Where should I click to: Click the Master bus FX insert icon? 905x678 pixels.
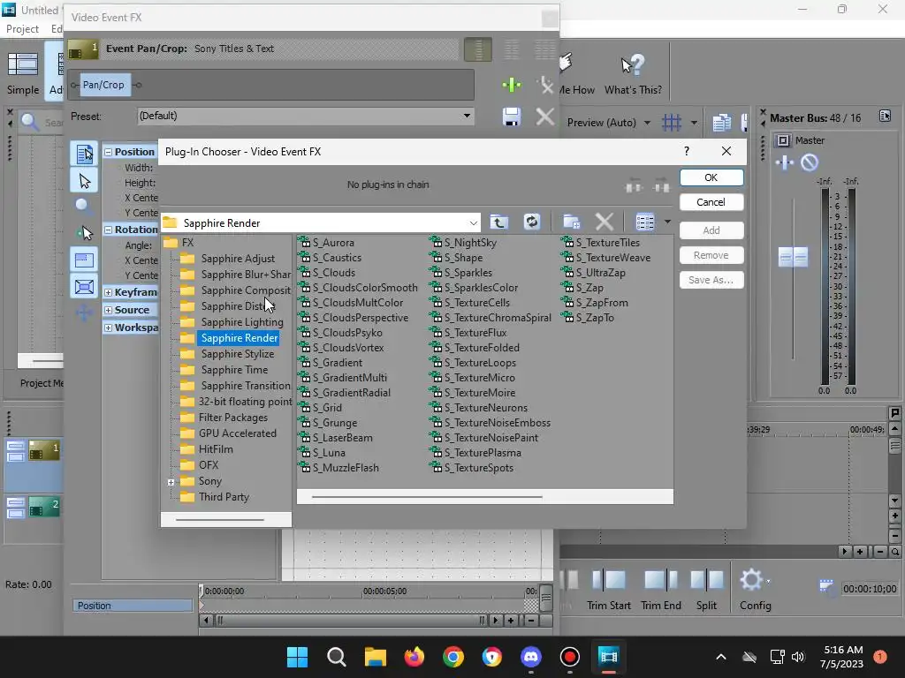[785, 163]
